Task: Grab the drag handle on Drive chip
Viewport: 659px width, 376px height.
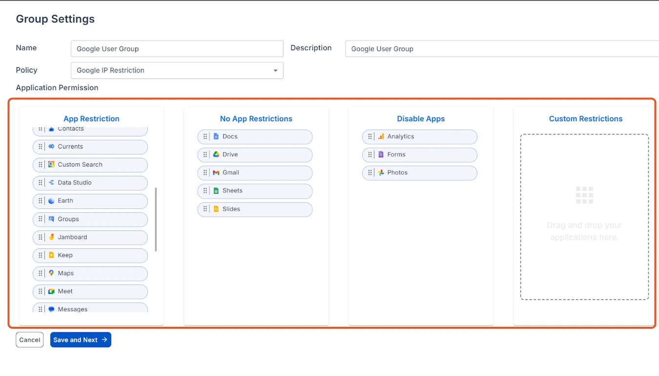Action: tap(206, 154)
